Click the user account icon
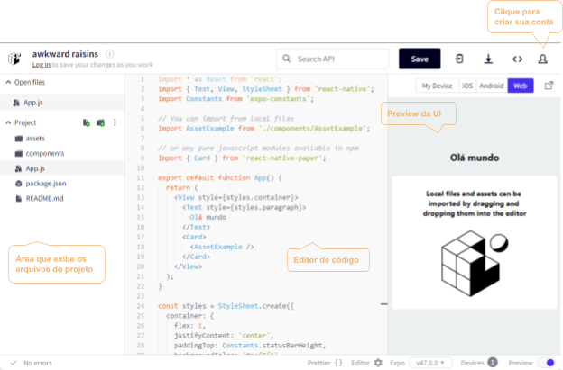This screenshot has height=370, width=563. (x=543, y=59)
